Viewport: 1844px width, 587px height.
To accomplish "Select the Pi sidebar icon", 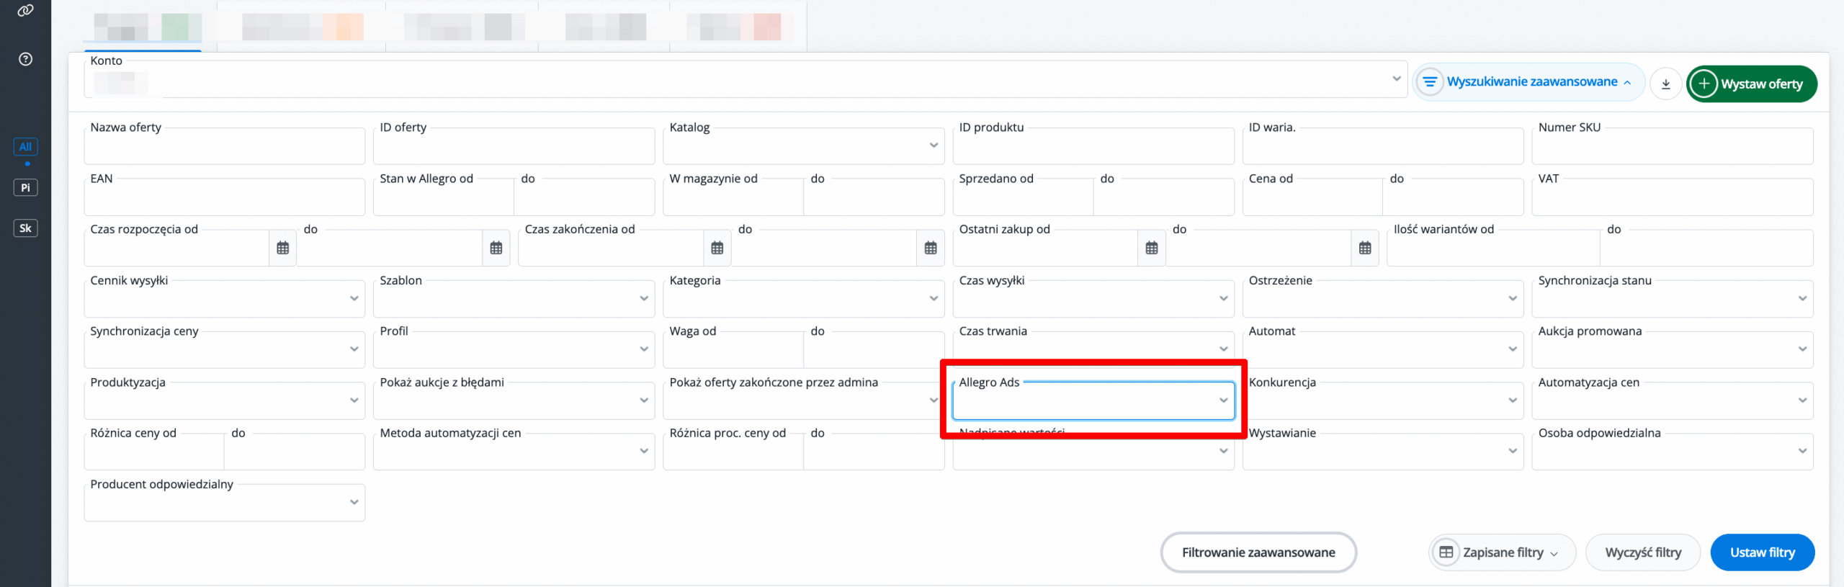I will coord(25,187).
